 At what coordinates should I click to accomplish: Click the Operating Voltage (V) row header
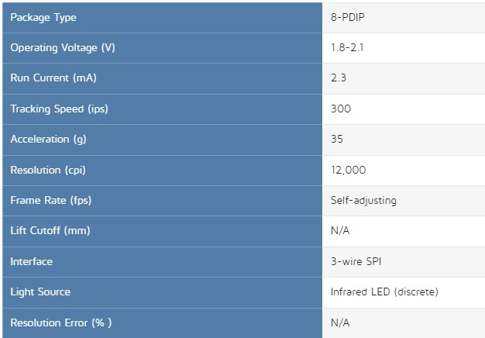click(162, 48)
